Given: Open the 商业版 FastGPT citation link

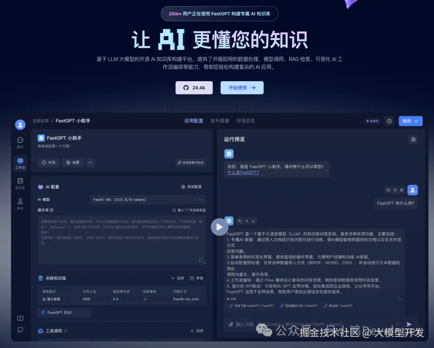Looking at the screenshot, I should [338, 306].
